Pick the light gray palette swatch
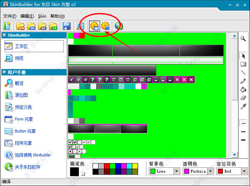 coord(101,166)
